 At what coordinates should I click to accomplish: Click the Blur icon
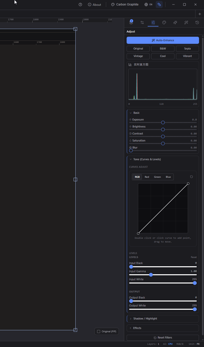coord(130,147)
